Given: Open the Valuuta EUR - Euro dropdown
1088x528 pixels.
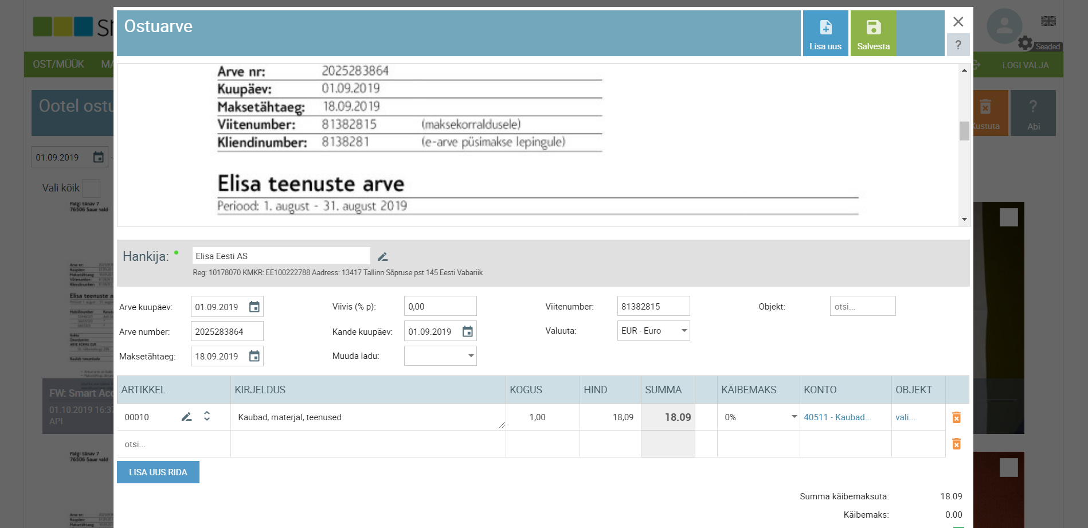Looking at the screenshot, I should [x=653, y=331].
